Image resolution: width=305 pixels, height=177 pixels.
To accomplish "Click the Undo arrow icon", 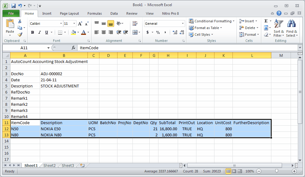I will (20, 6).
